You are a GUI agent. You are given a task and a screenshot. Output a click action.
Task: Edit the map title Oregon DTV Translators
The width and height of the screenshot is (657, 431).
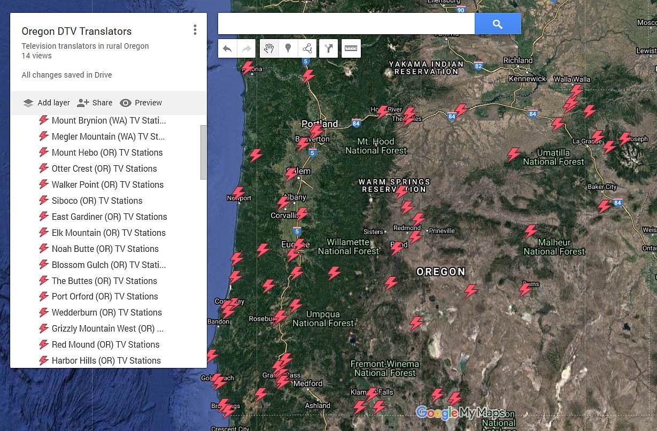[76, 32]
